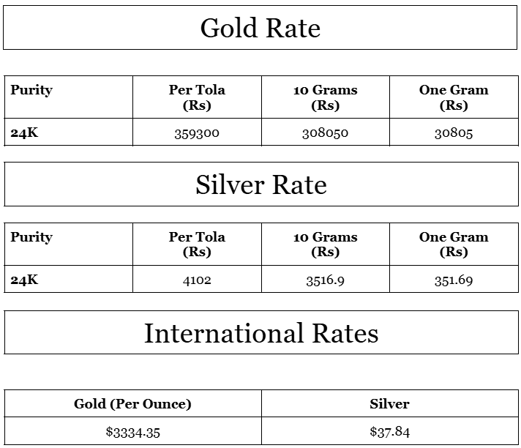Select the international silver price $37.84
The width and height of the screenshot is (521, 448).
[x=389, y=432]
